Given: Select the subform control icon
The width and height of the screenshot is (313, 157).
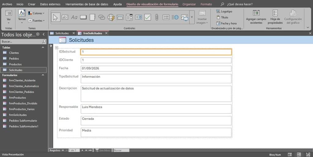Looking at the screenshot, I should coord(166,17).
